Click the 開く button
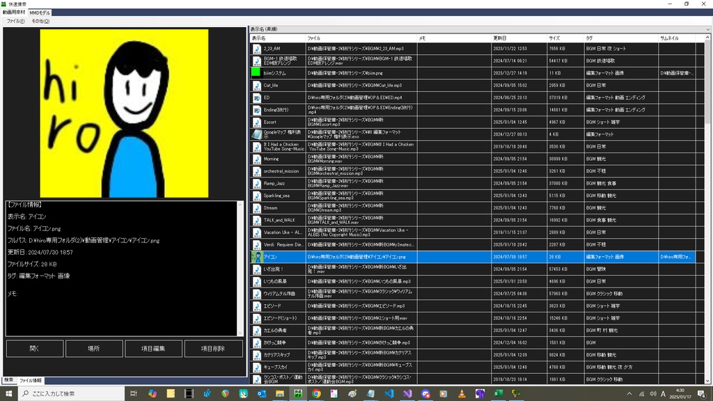Image resolution: width=713 pixels, height=401 pixels. point(35,348)
